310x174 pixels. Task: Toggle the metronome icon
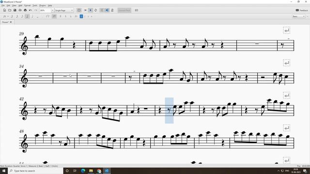pos(112,10)
